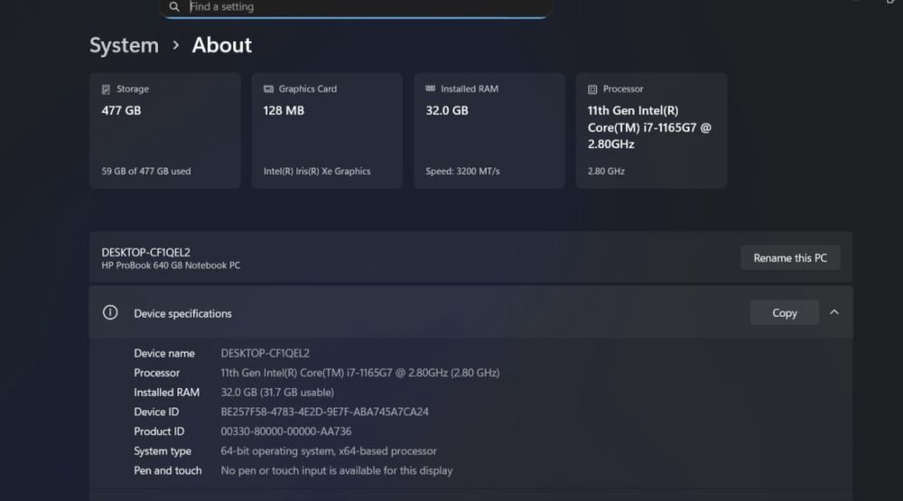The image size is (903, 501).
Task: Open the Installed RAM 32.0 GB card
Action: 489,131
